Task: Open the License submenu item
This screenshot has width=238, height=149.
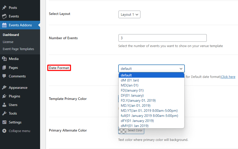Action: tap(8, 42)
